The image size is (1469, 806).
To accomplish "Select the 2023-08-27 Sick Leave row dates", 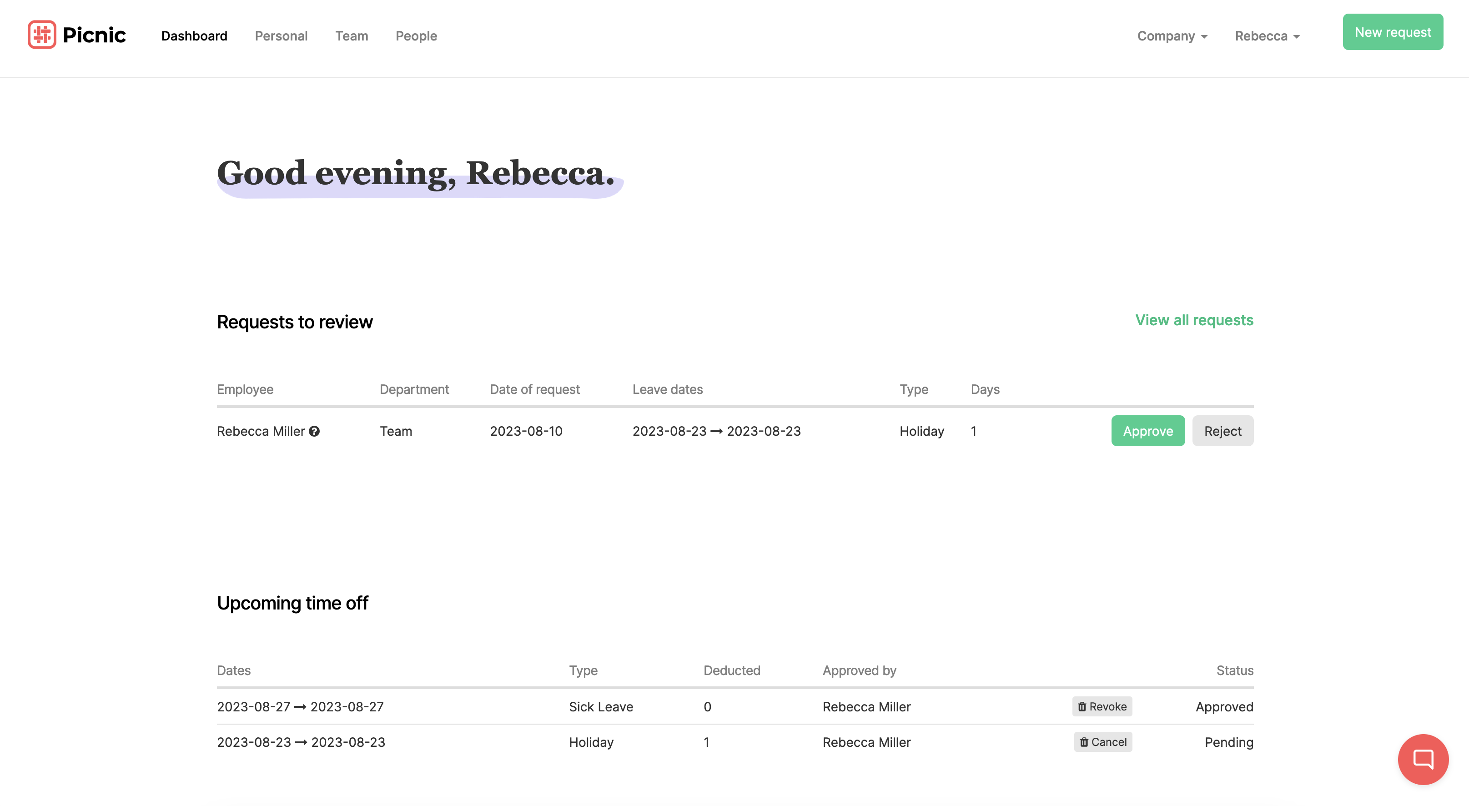I will tap(300, 707).
